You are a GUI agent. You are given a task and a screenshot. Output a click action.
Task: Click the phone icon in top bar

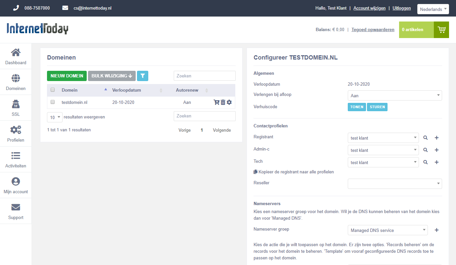pos(16,8)
